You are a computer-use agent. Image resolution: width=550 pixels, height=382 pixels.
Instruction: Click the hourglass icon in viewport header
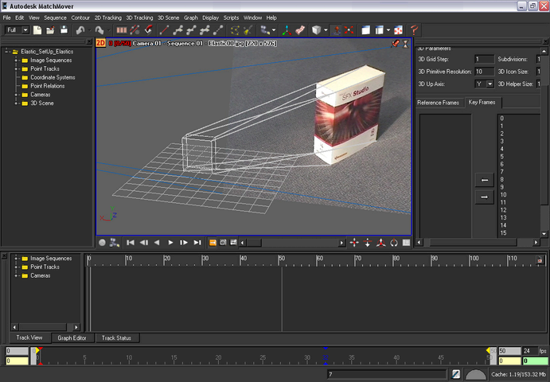(x=405, y=44)
